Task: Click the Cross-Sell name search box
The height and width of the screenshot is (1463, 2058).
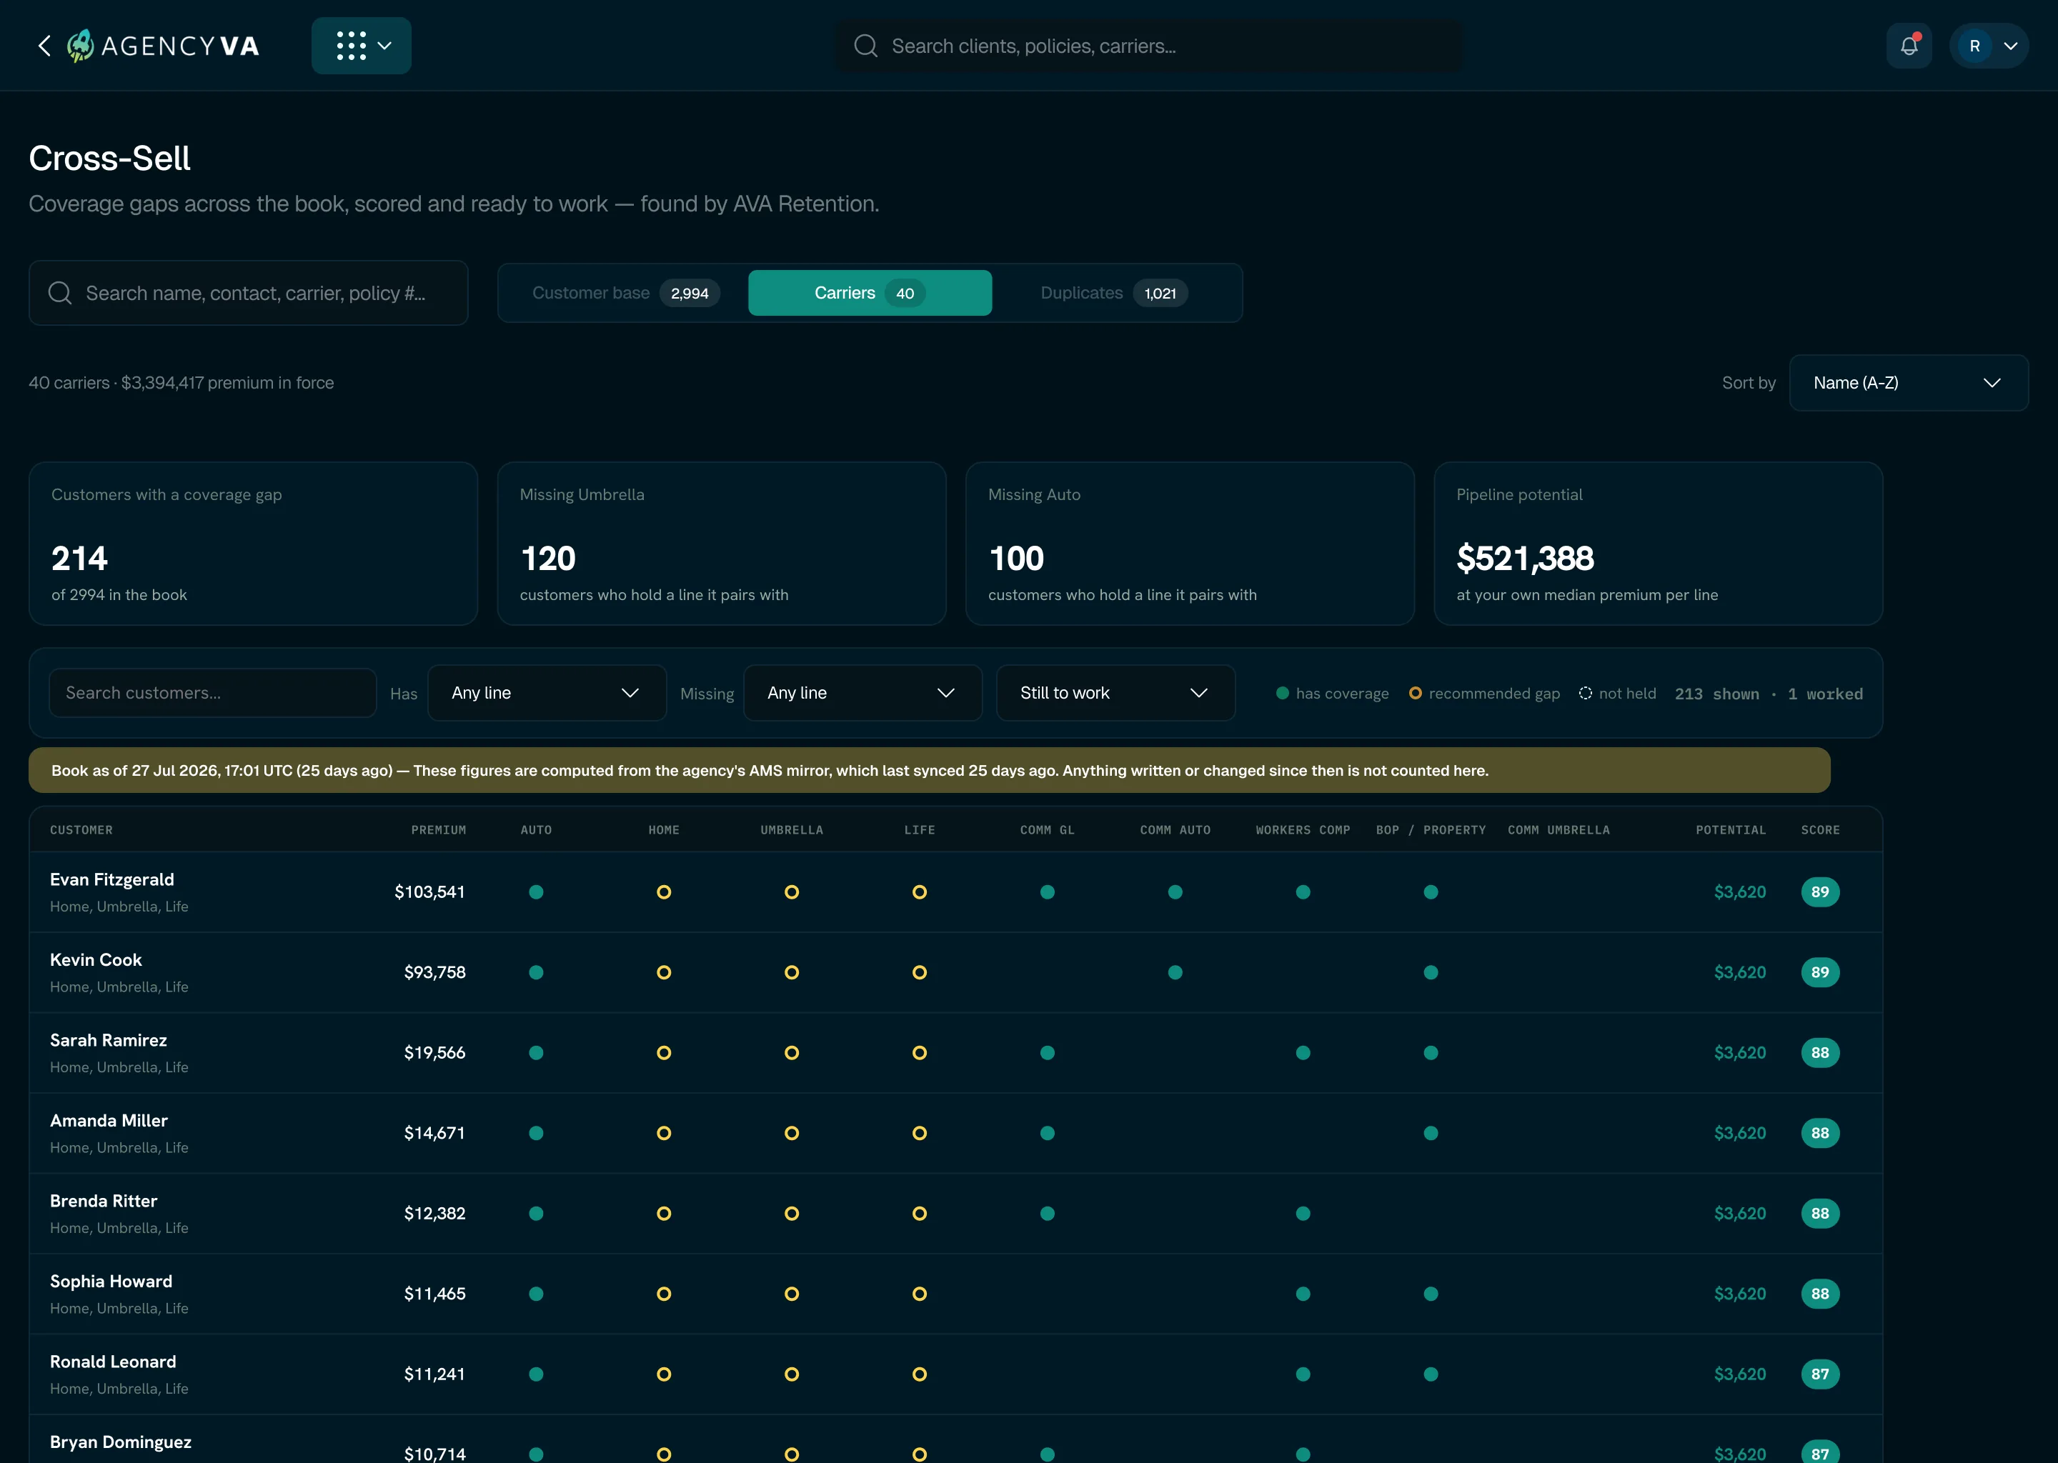Action: (x=249, y=293)
